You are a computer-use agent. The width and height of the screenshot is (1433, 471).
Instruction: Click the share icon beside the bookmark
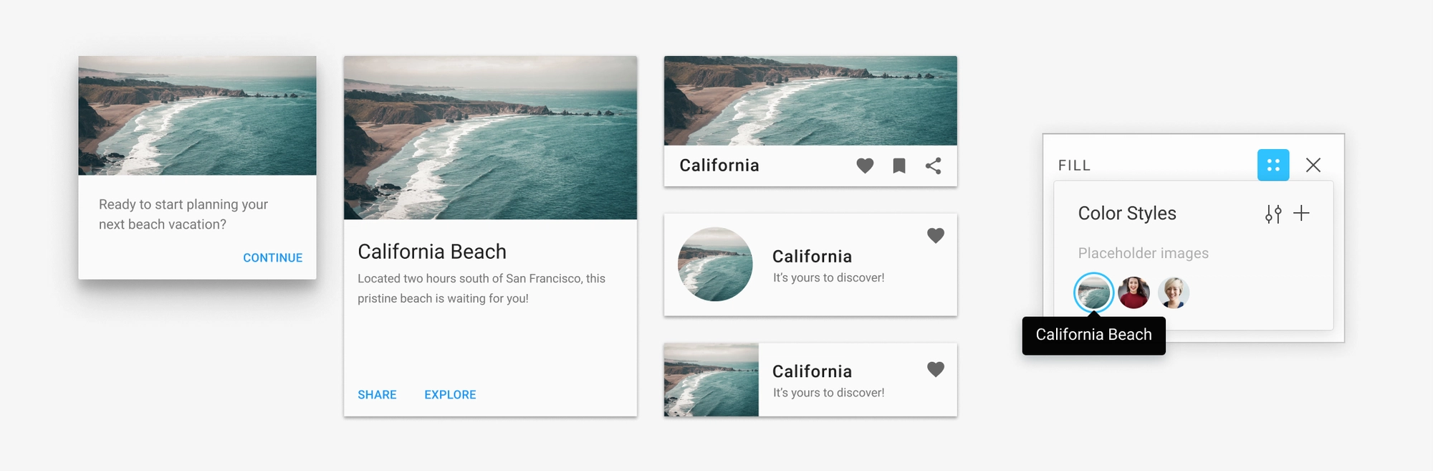coord(934,166)
